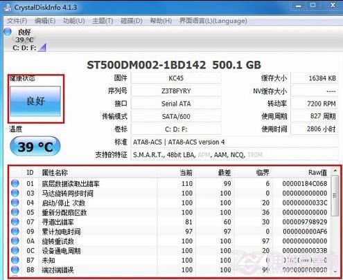Click the status orb for attribute 0A

15,241
